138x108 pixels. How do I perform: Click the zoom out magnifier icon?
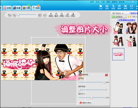(14, 15)
